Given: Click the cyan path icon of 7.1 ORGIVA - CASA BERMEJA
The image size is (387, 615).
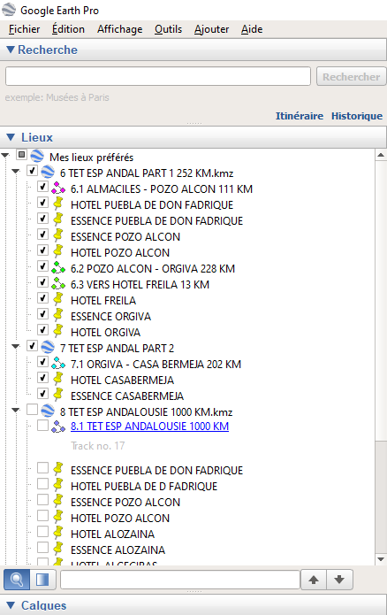Looking at the screenshot, I should [x=58, y=363].
